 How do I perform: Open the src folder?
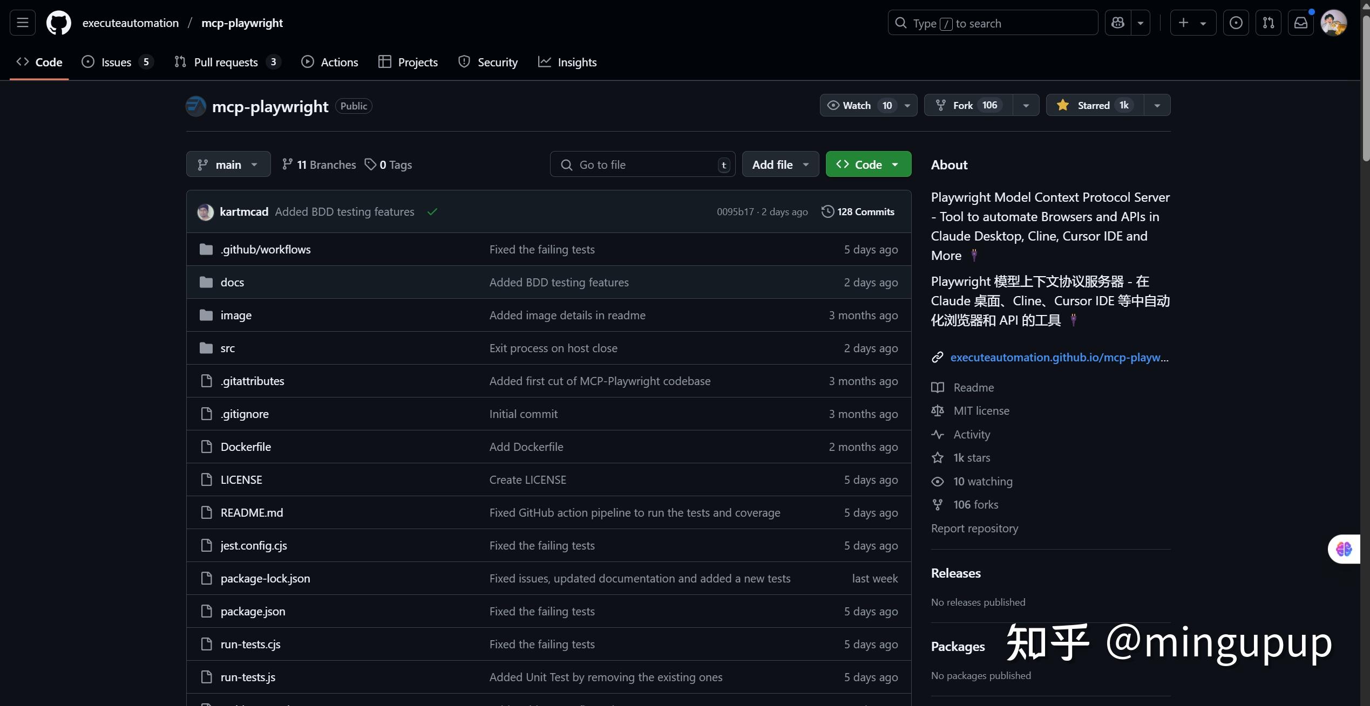pyautogui.click(x=227, y=348)
